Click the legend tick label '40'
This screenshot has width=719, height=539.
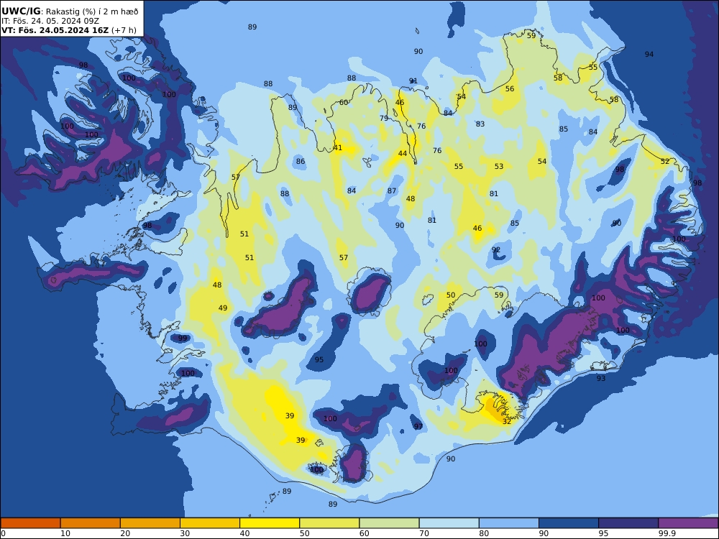point(245,533)
